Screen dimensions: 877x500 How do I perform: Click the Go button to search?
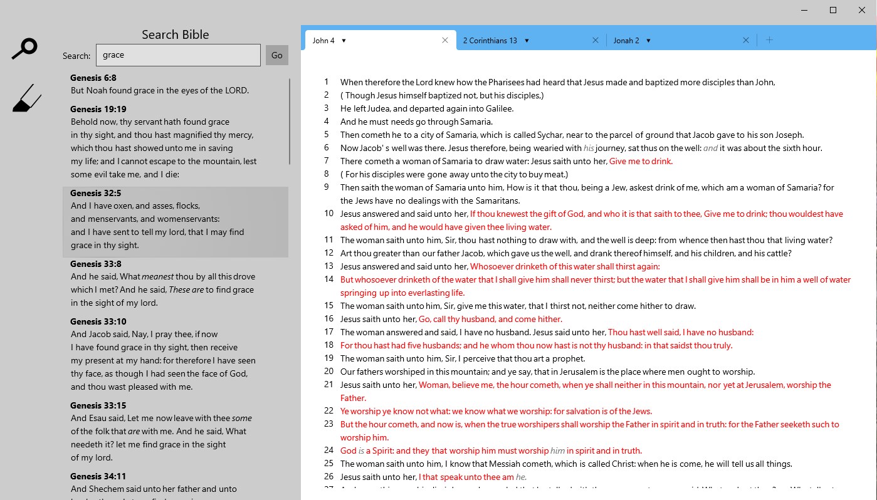(276, 55)
